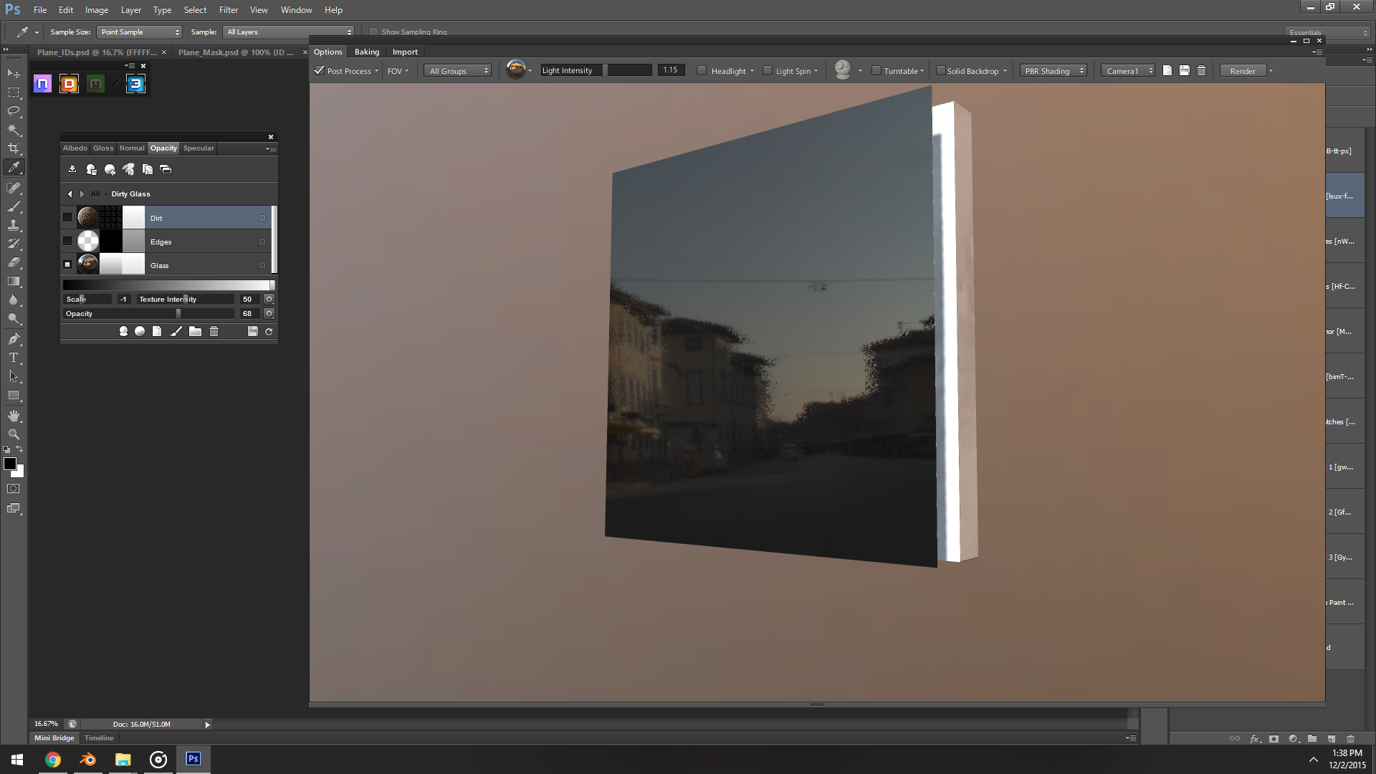This screenshot has height=774, width=1376.
Task: Switch to the Specular tab
Action: pyautogui.click(x=199, y=148)
